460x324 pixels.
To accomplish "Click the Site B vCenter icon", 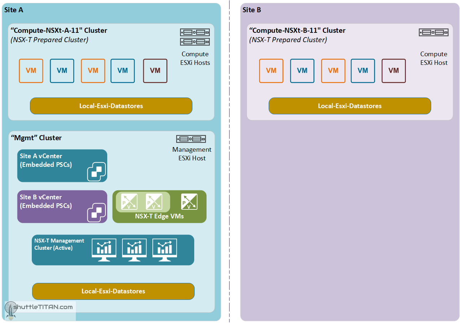I will (96, 213).
